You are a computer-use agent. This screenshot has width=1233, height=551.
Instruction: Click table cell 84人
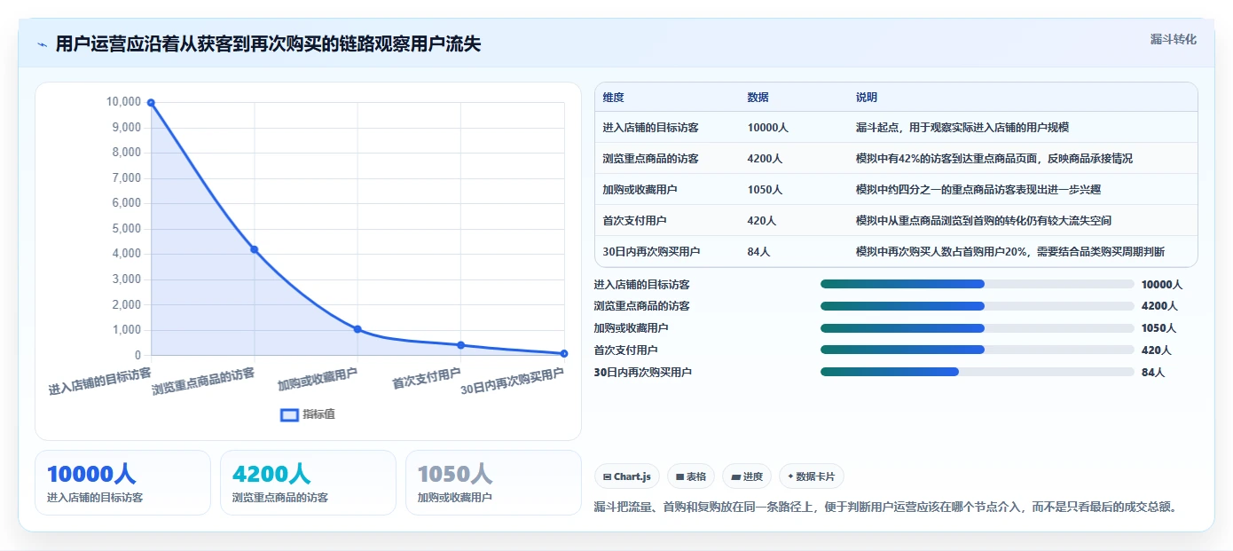pyautogui.click(x=758, y=252)
